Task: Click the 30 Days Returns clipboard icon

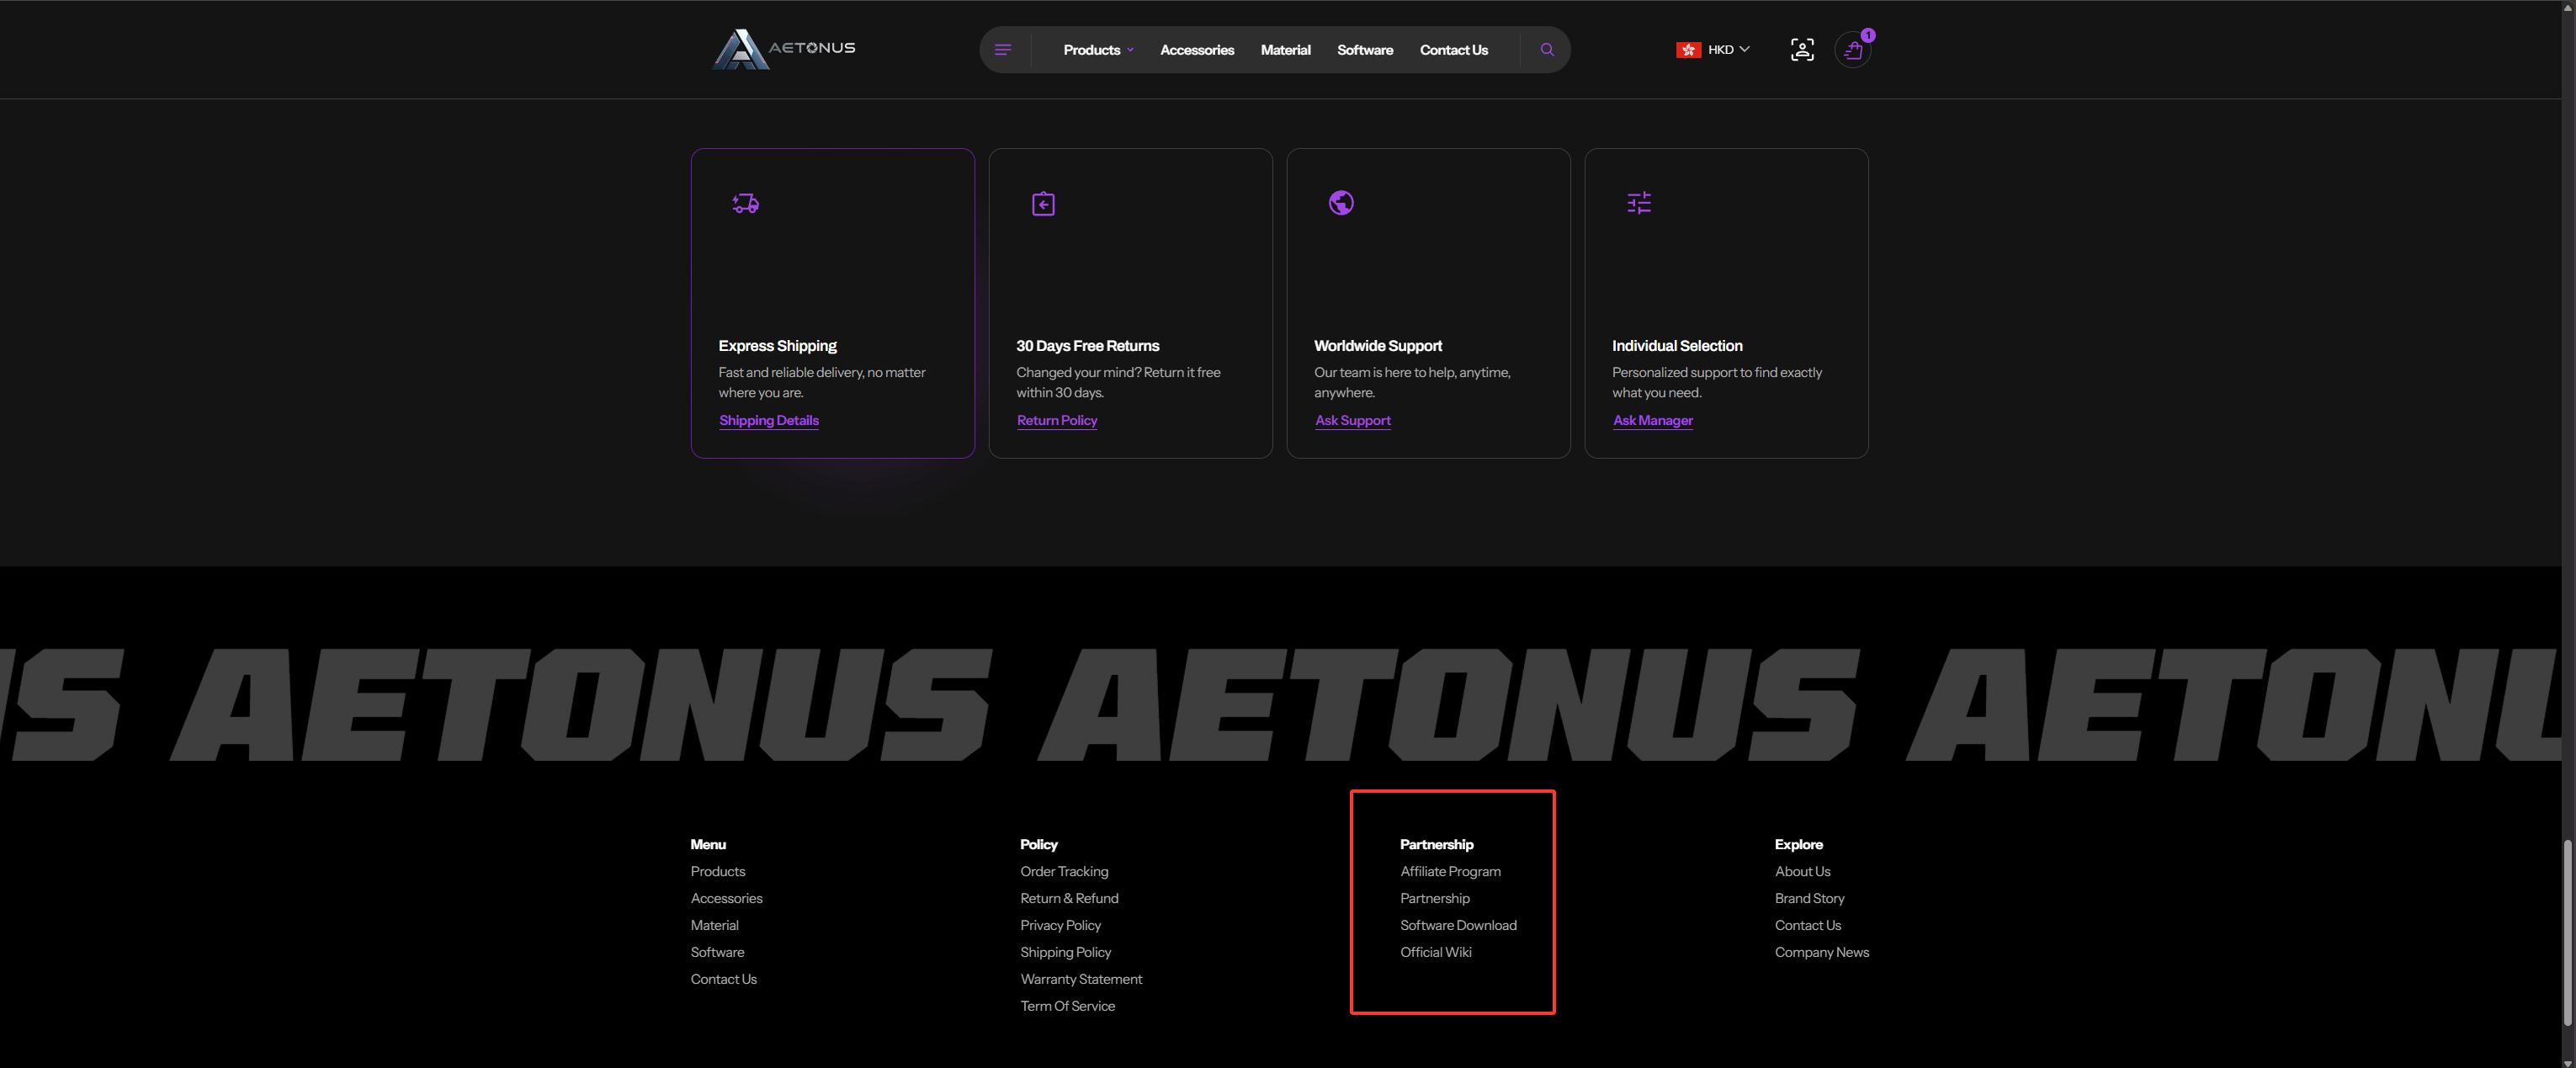Action: coord(1043,204)
